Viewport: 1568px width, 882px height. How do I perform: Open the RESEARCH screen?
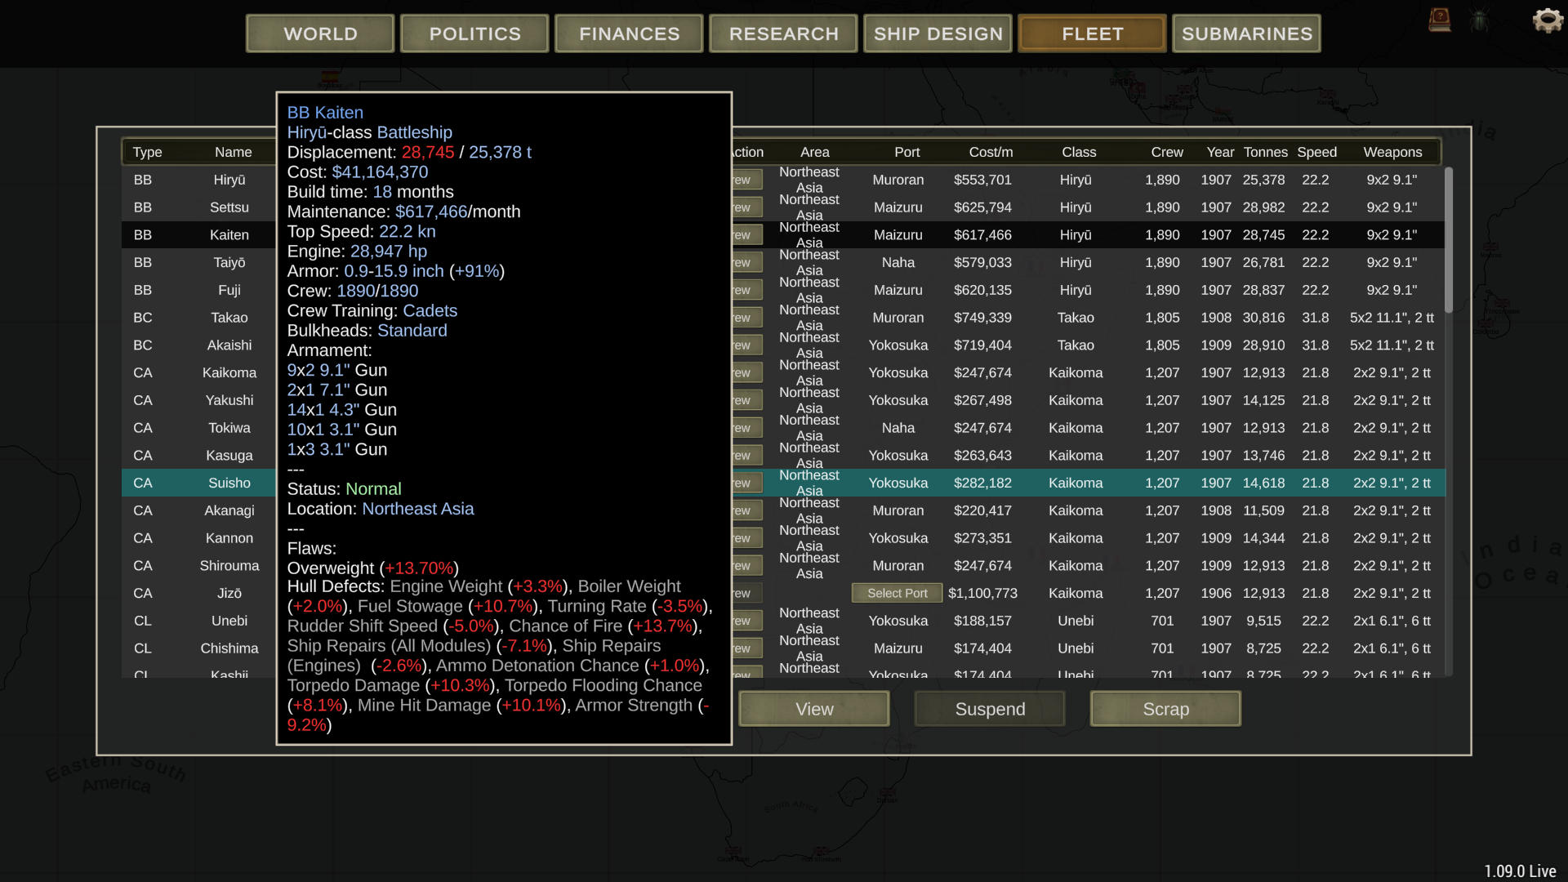tap(782, 33)
